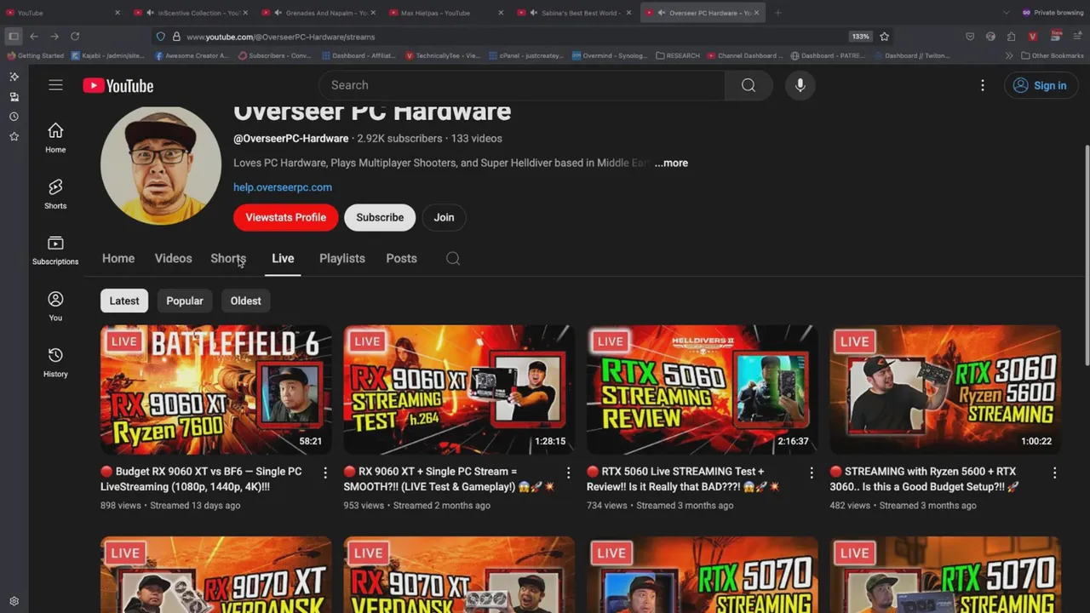
Task: Open BATTLEFIELD 6 RX 9060 XT thumbnail
Action: point(216,390)
